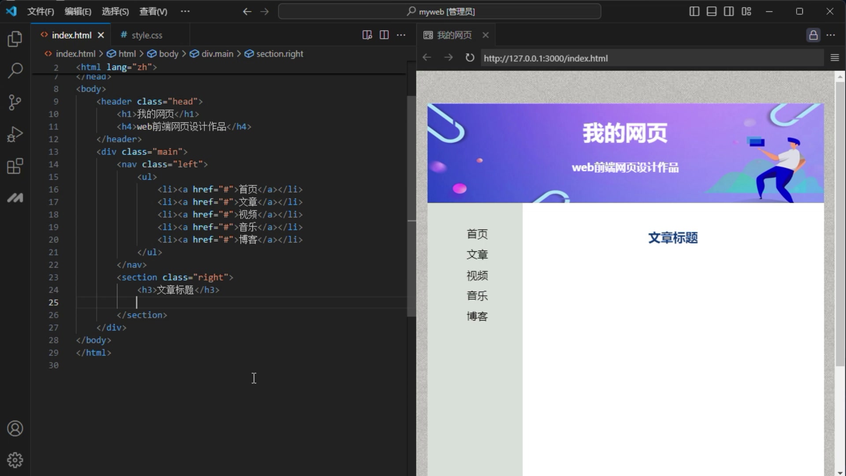Open the Explorer sidebar icon

tap(15, 39)
